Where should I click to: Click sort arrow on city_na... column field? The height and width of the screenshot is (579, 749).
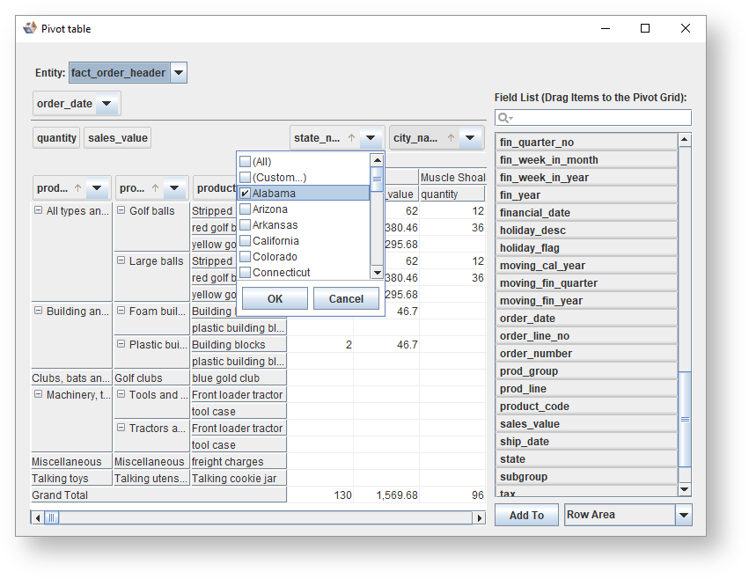click(451, 138)
